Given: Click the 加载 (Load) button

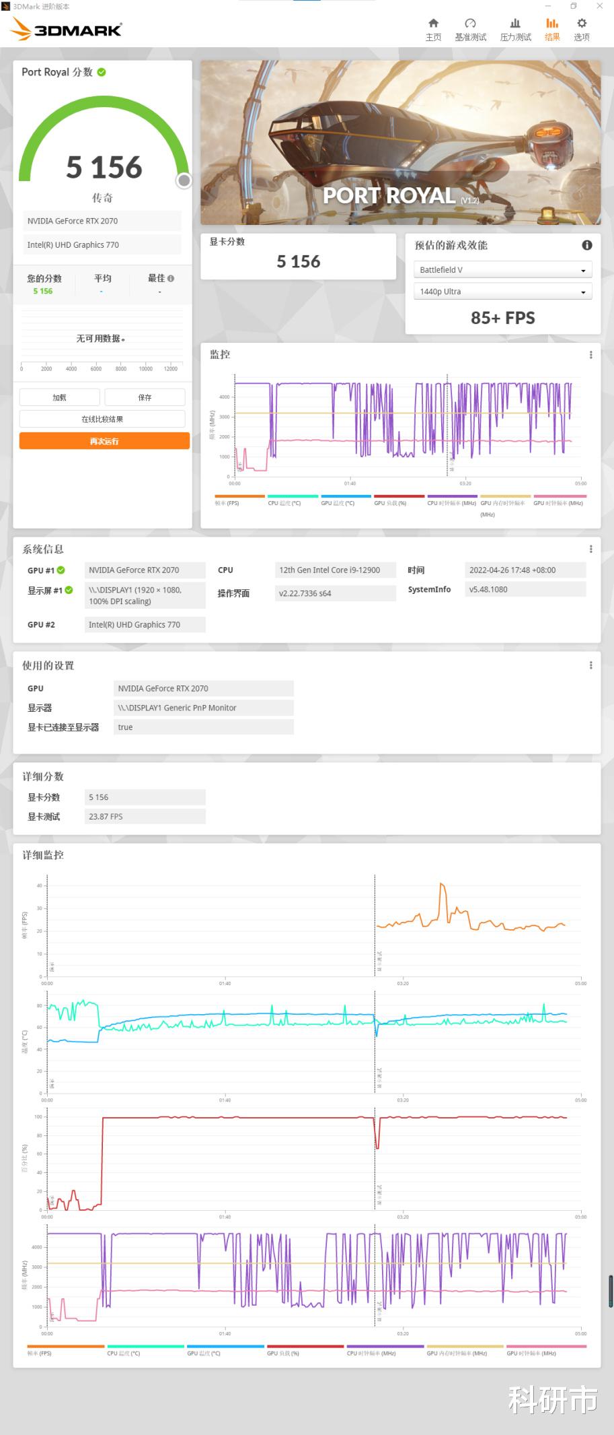Looking at the screenshot, I should pyautogui.click(x=59, y=397).
